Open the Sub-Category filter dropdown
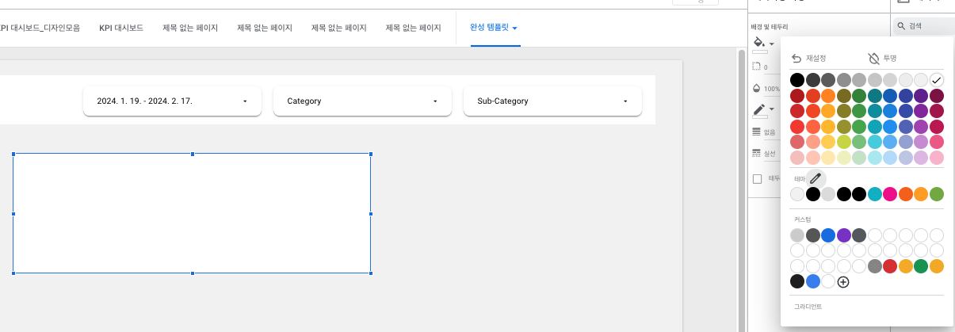Viewport: 955px width, 332px height. pos(552,101)
